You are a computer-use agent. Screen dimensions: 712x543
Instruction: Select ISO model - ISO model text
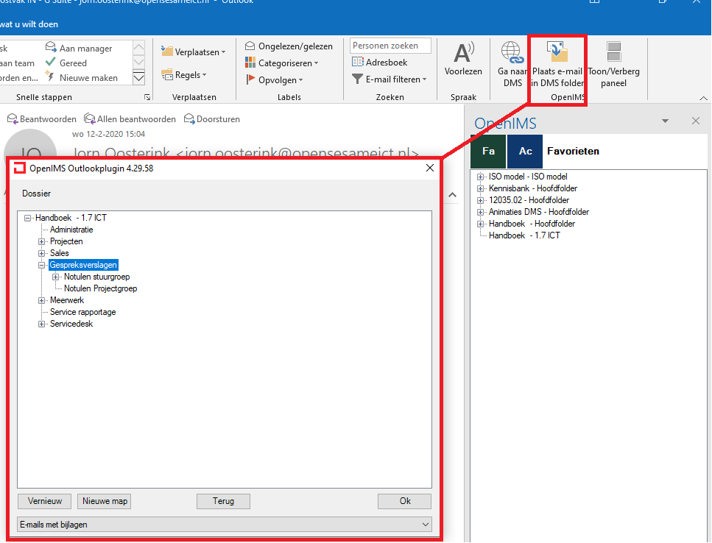pyautogui.click(x=528, y=177)
